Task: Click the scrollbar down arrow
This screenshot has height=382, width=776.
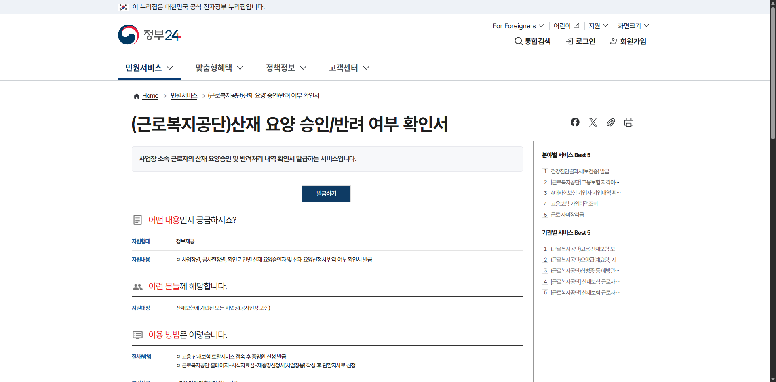Action: [x=772, y=379]
